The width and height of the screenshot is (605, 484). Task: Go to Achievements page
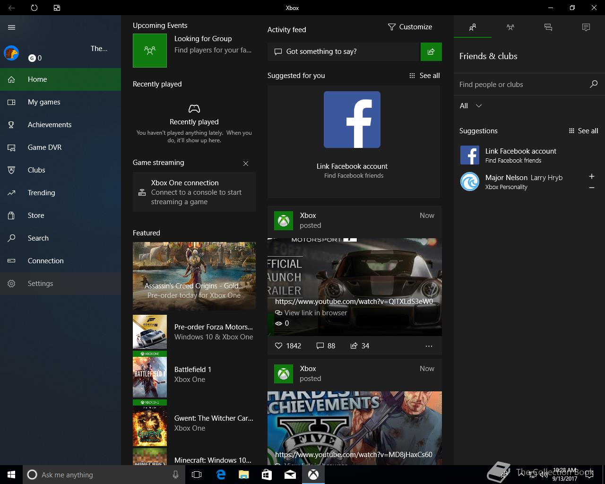tap(60, 125)
